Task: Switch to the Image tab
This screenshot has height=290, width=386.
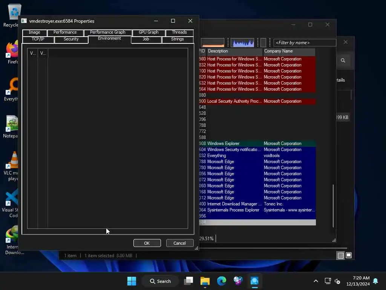Action: (x=34, y=32)
